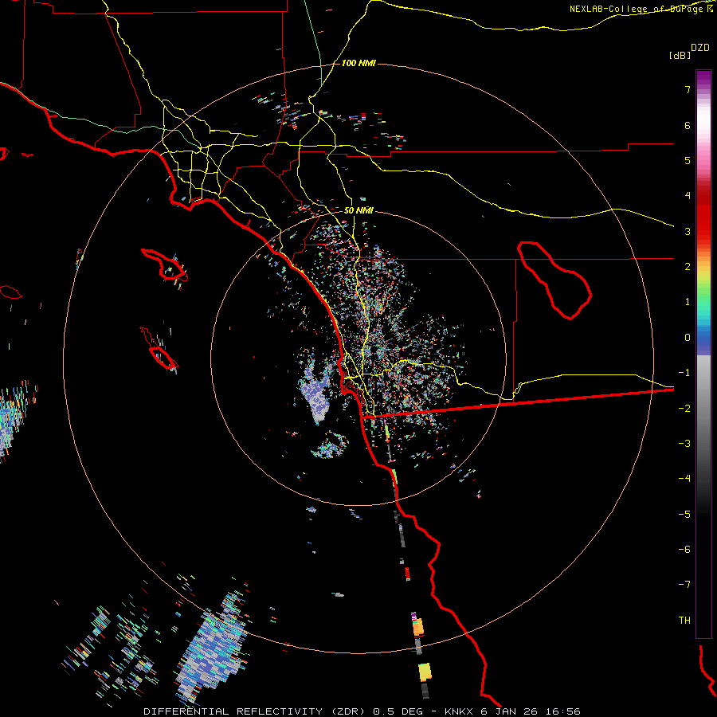This screenshot has width=717, height=717.
Task: Click the -3 value on the color scale
Action: 684,444
